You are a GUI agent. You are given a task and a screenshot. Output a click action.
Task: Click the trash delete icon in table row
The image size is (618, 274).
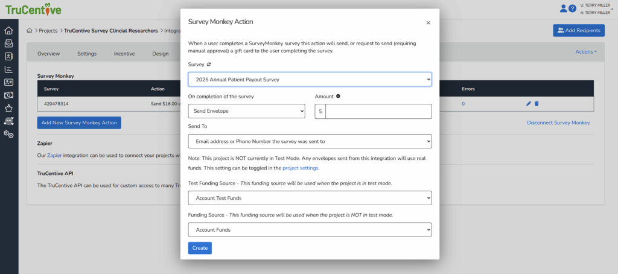point(537,104)
